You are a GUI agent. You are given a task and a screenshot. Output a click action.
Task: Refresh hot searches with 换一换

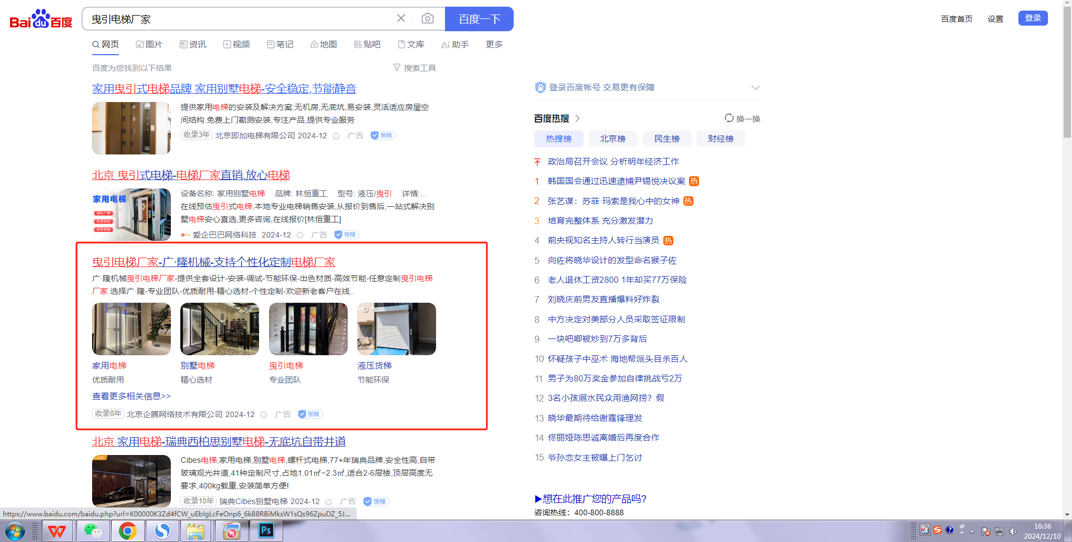743,118
